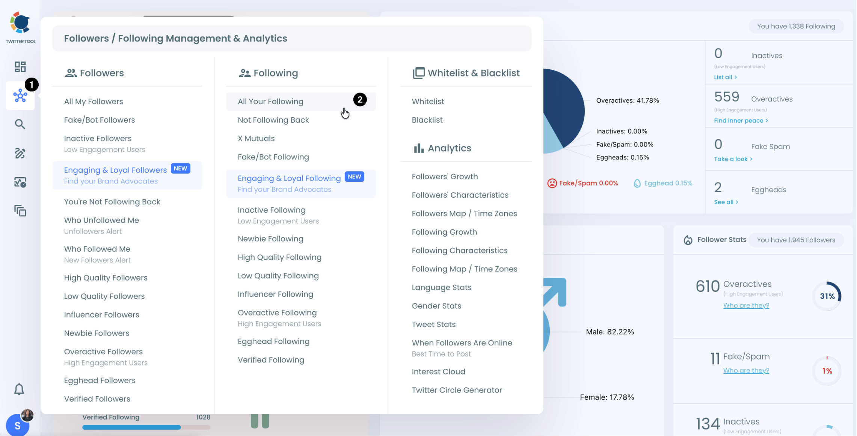The image size is (857, 436).
Task: Open Following Growth
Action: pos(444,232)
